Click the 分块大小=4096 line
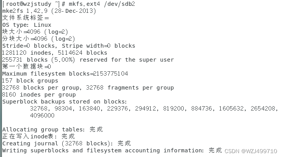 point(39,39)
